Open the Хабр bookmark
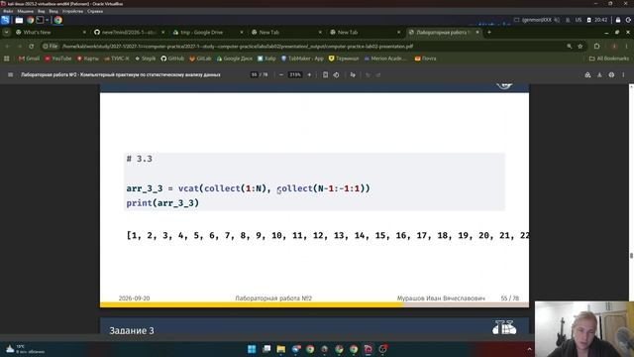The image size is (634, 357). pyautogui.click(x=266, y=59)
